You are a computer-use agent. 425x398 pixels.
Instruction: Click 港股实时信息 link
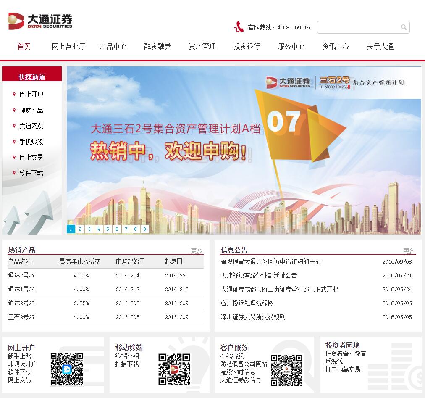[238, 372]
